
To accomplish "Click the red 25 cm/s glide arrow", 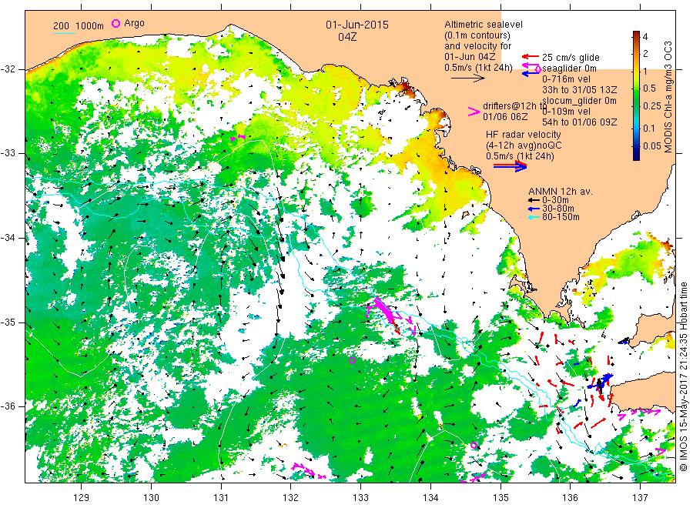I will pos(530,56).
